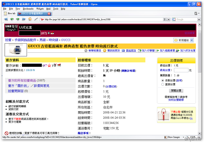Click the question mark button in address bar
204x142 pixels.
pos(164,19)
